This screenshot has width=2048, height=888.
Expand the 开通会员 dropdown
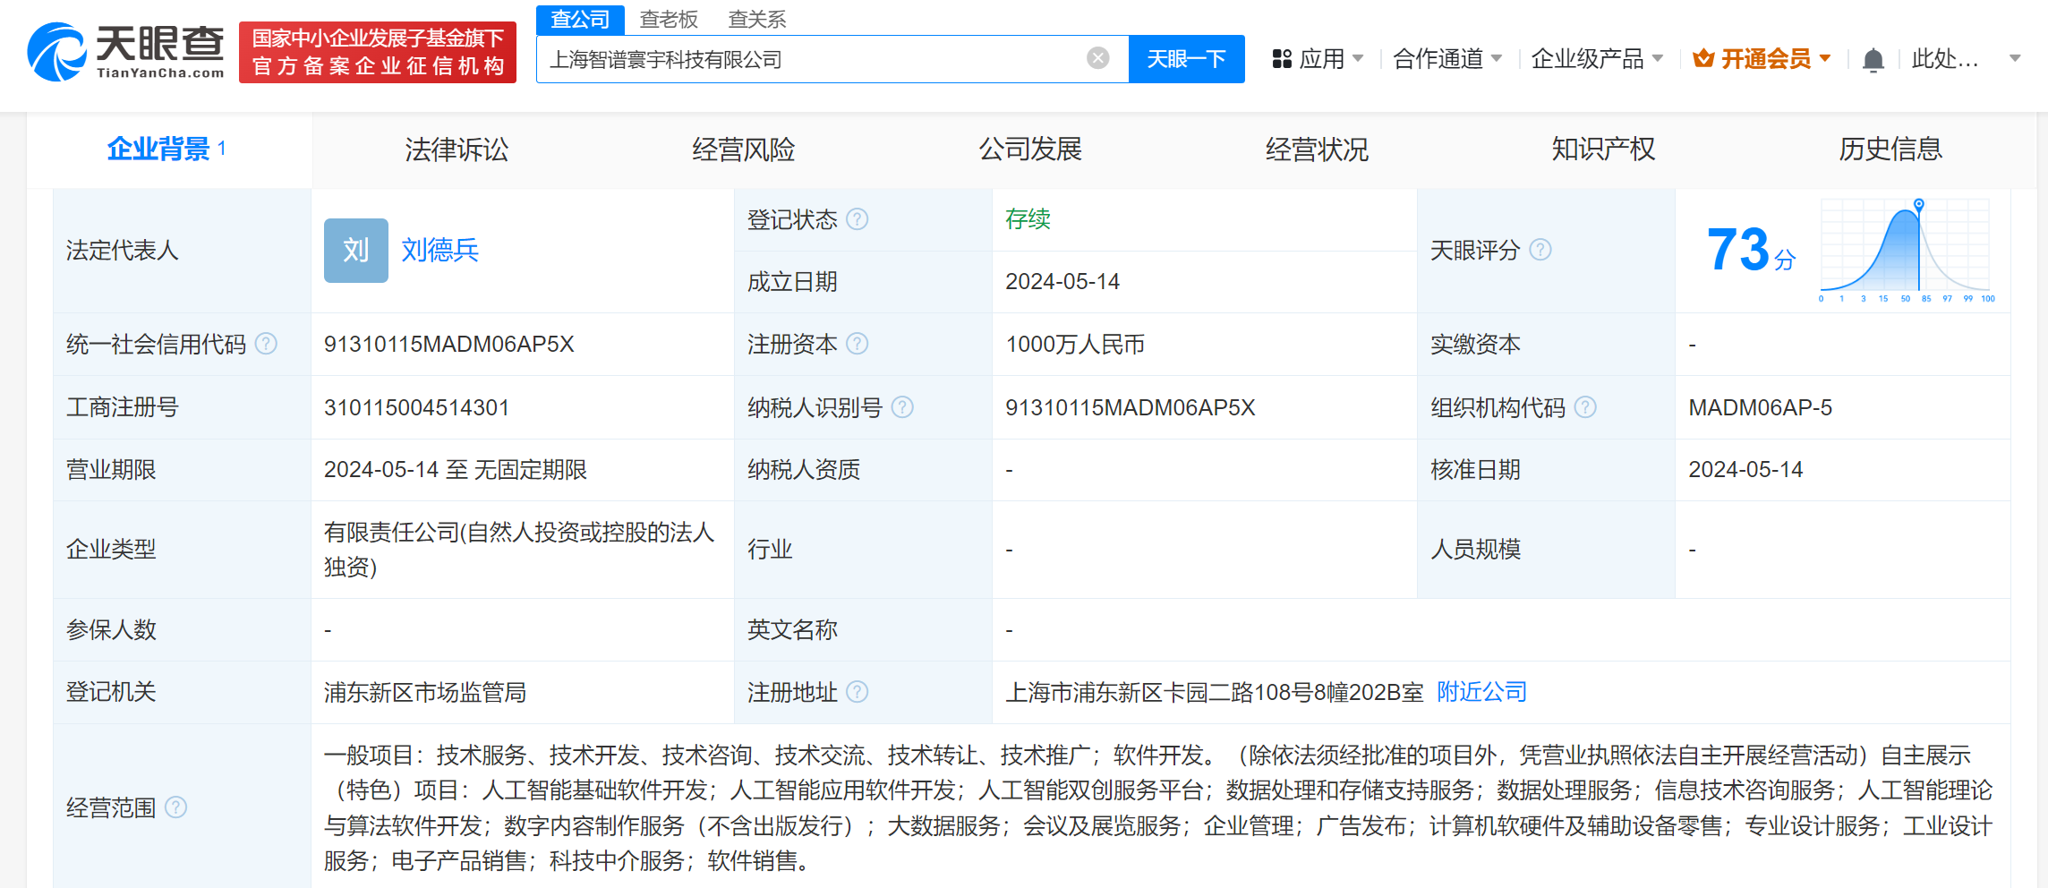(1826, 58)
